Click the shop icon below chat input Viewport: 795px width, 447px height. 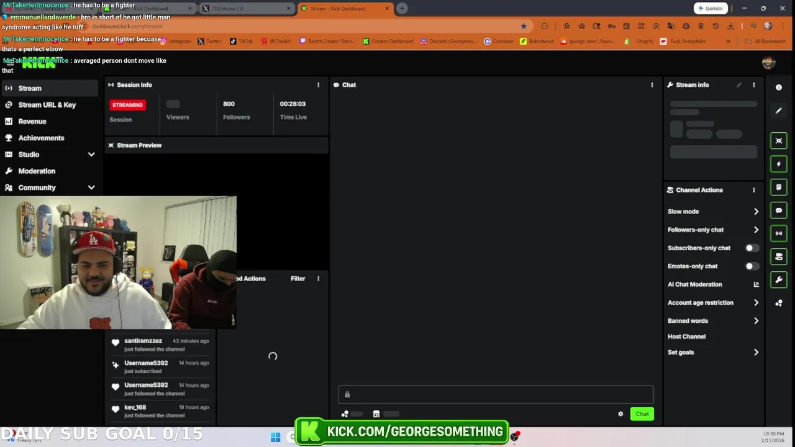376,414
